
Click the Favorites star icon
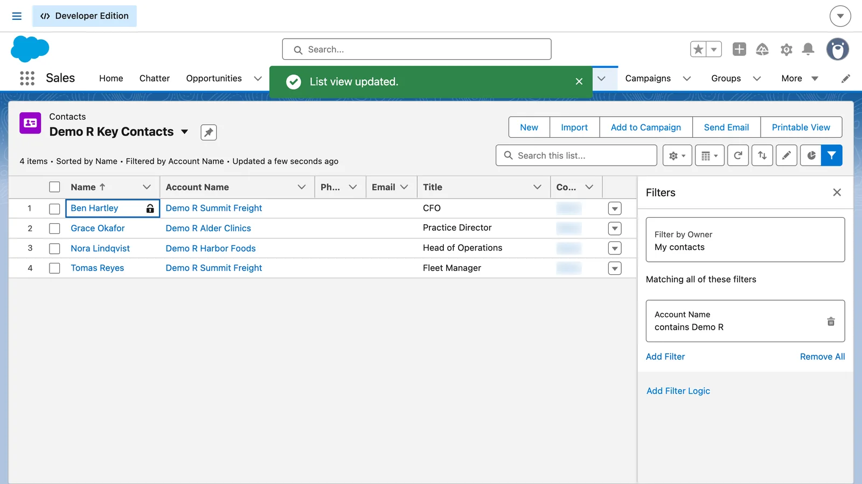coord(698,49)
